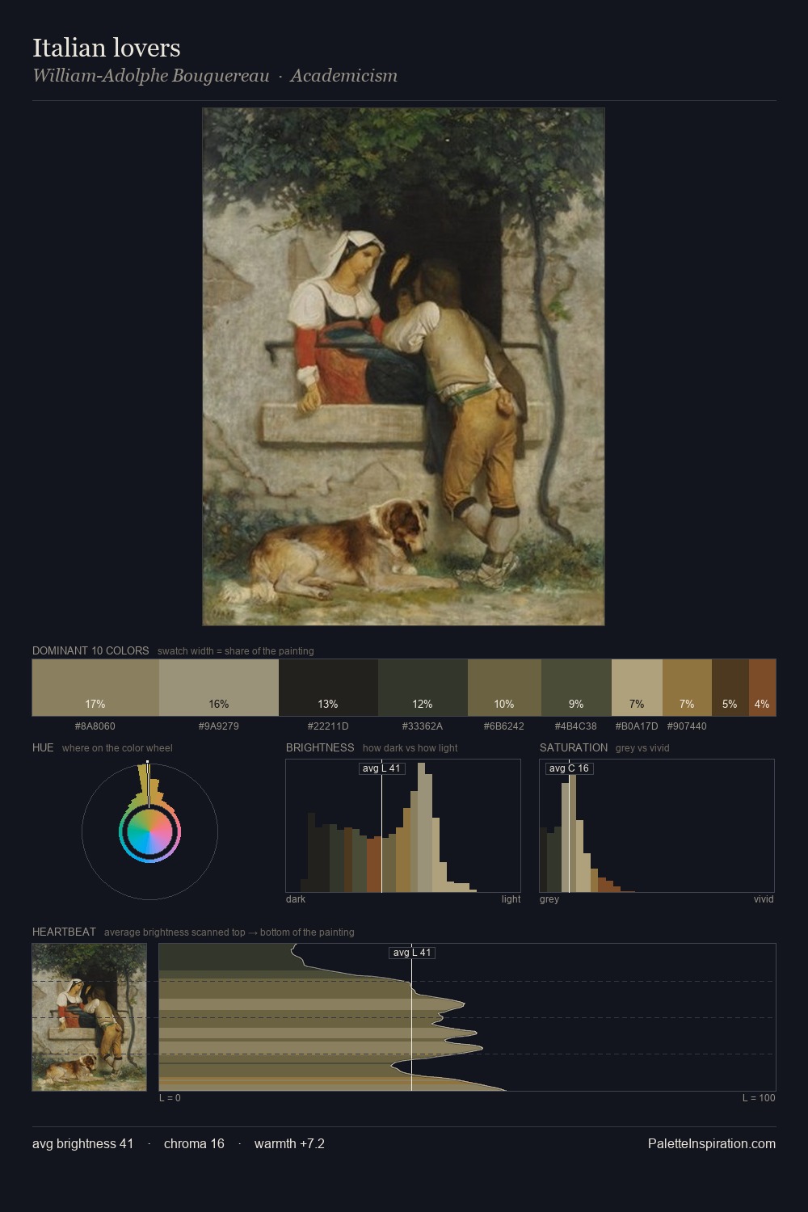Click the 'Academicism' style label
This screenshot has width=808, height=1212.
click(344, 76)
